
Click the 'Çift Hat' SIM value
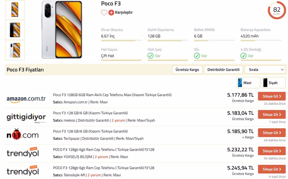click(107, 56)
